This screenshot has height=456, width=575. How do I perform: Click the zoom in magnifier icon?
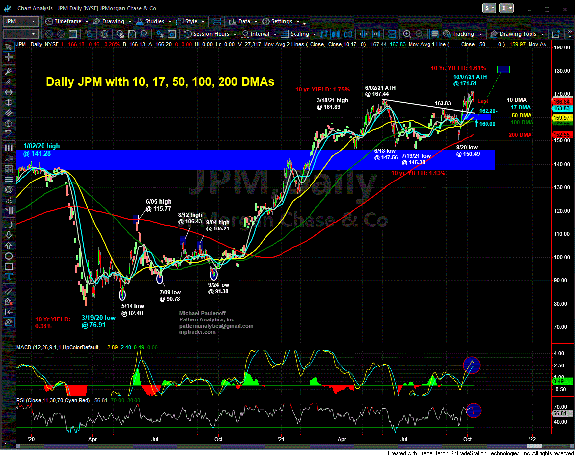pos(407,34)
